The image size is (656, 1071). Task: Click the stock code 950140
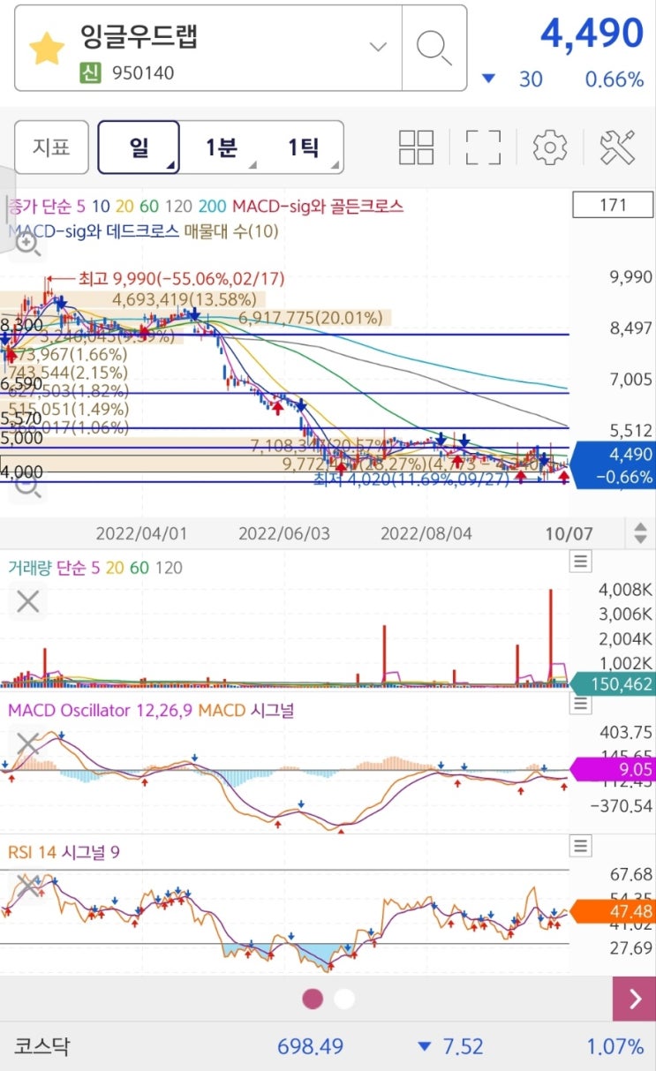(x=143, y=73)
